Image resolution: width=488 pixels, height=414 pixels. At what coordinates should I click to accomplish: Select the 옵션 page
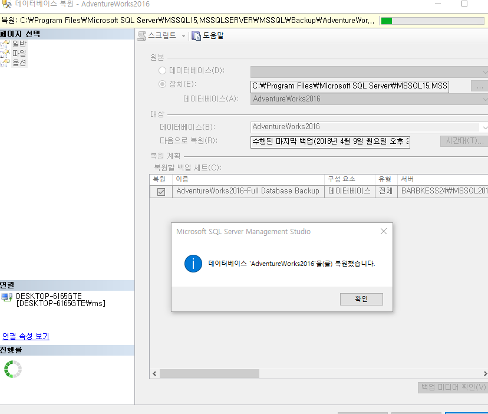tap(19, 63)
